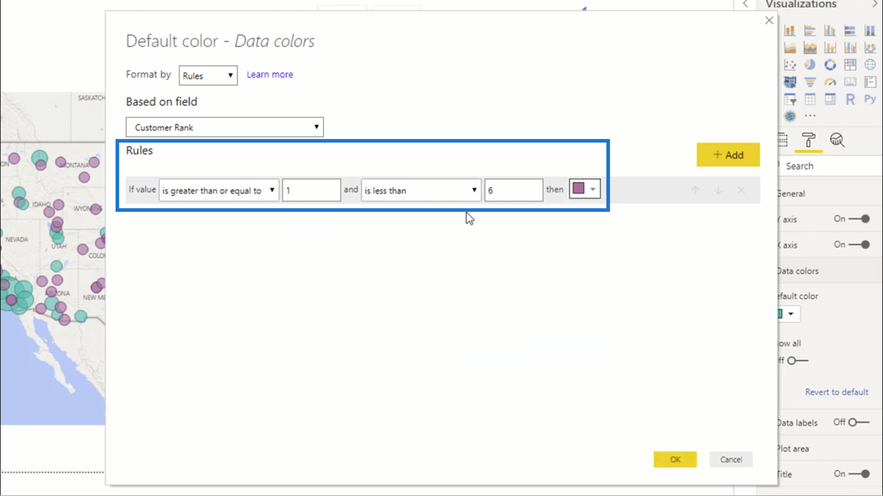Select the multi-row card visual
The image size is (883, 496).
(x=870, y=82)
